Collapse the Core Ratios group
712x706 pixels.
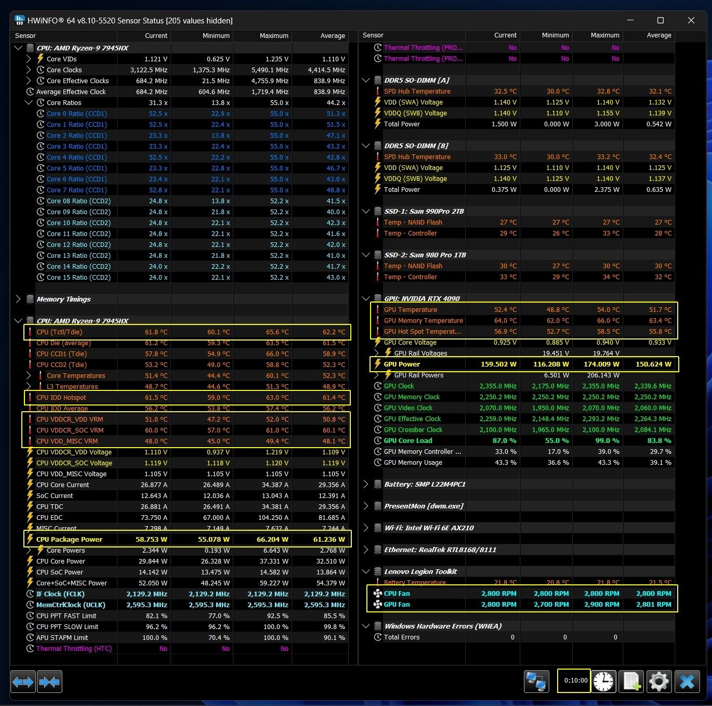pyautogui.click(x=29, y=102)
